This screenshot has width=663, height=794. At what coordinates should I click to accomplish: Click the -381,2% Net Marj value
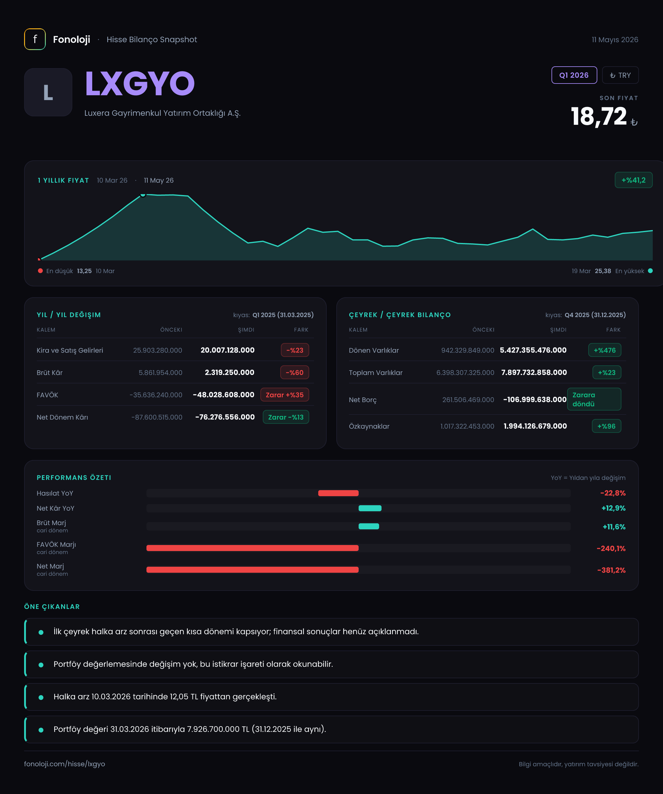[x=611, y=570]
